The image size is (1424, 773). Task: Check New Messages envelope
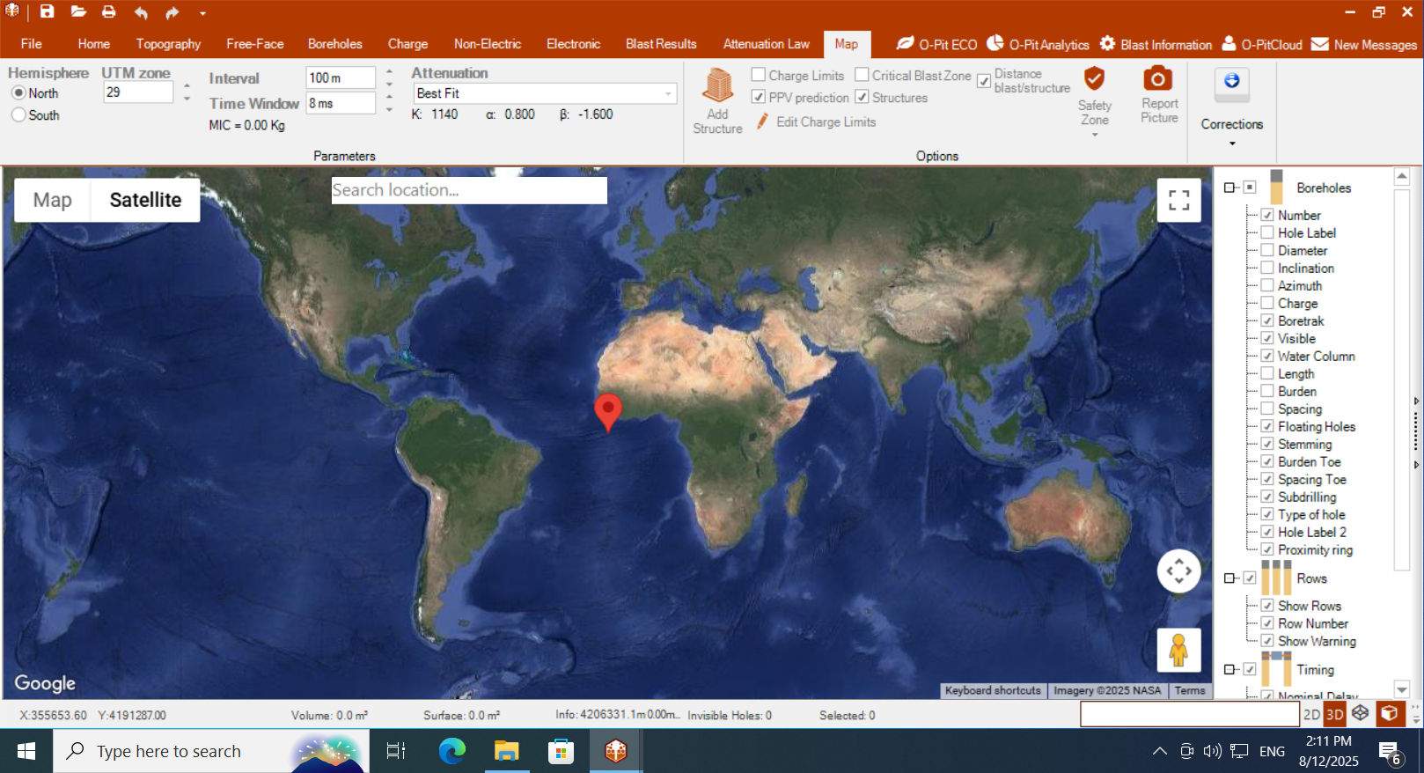click(1363, 44)
